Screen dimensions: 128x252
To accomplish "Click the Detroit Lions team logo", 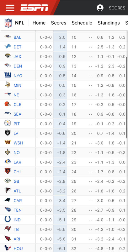I will pyautogui.click(x=8, y=47).
